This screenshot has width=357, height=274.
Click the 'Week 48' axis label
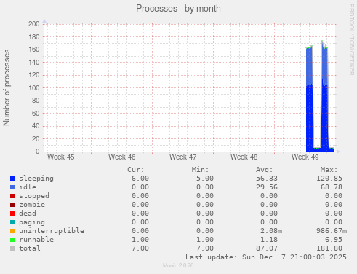tap(244, 157)
